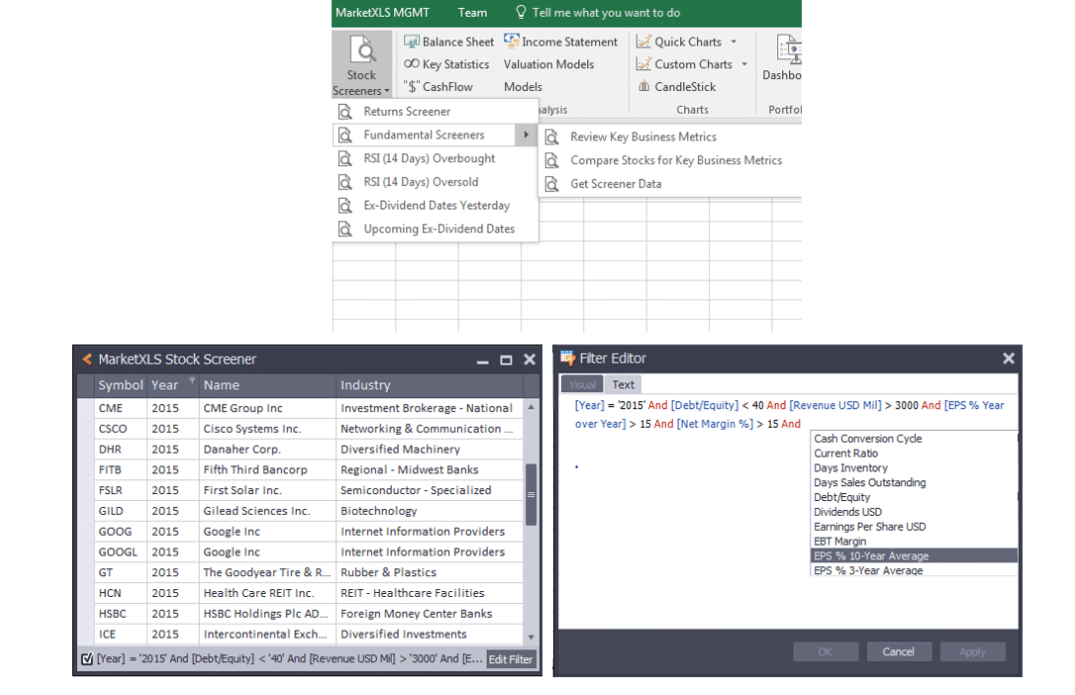Click the Balance Sheet icon

tap(412, 42)
